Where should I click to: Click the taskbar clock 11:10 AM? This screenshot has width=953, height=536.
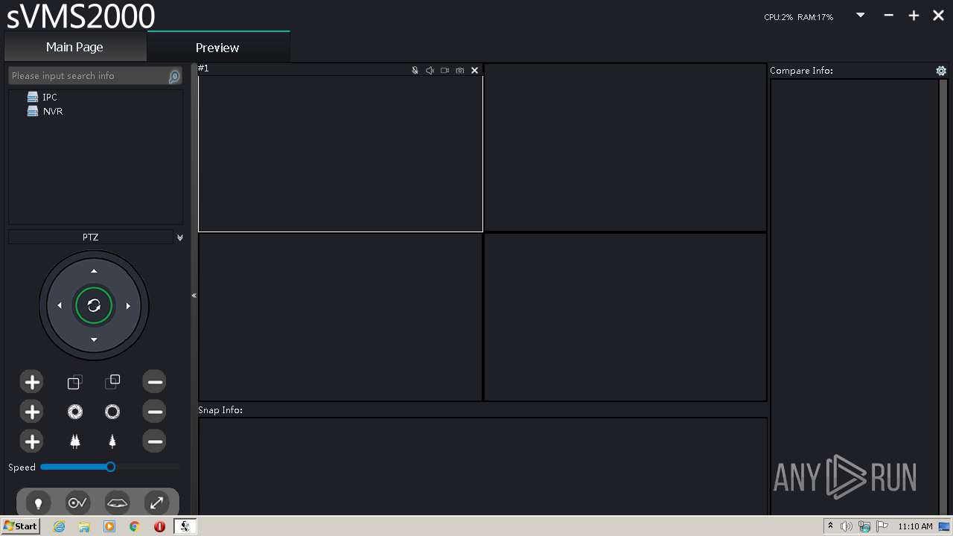pos(915,526)
